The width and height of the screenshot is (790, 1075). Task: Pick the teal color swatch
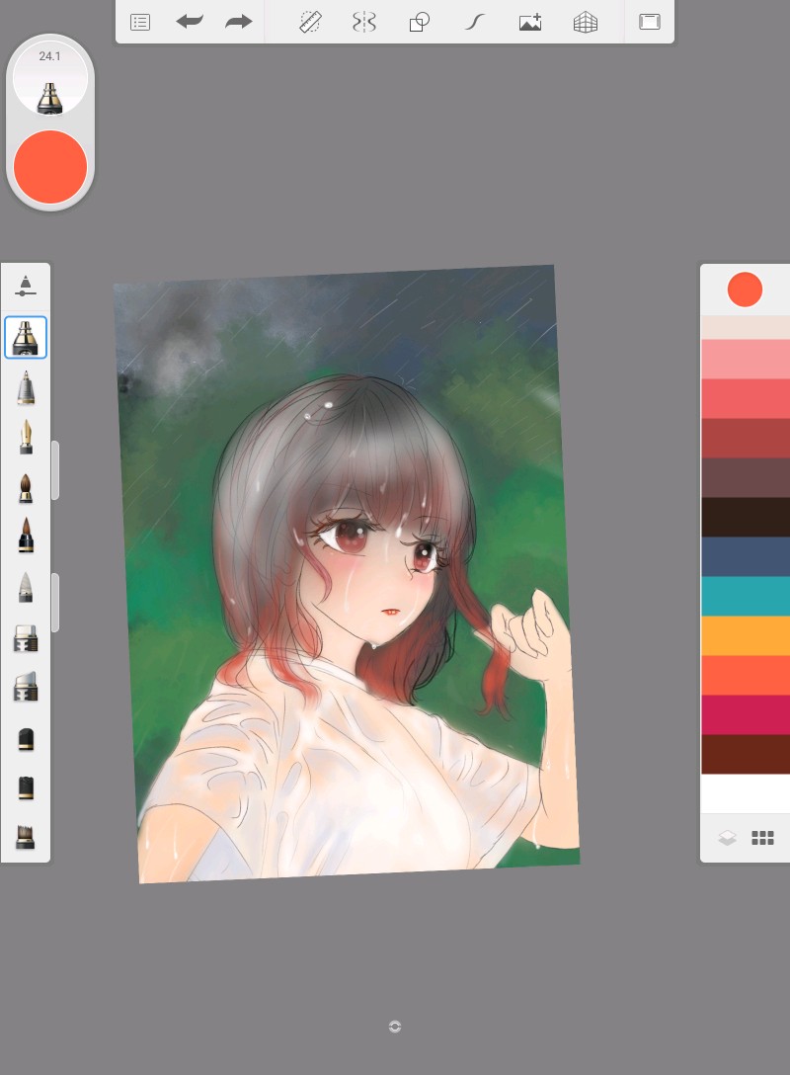745,596
